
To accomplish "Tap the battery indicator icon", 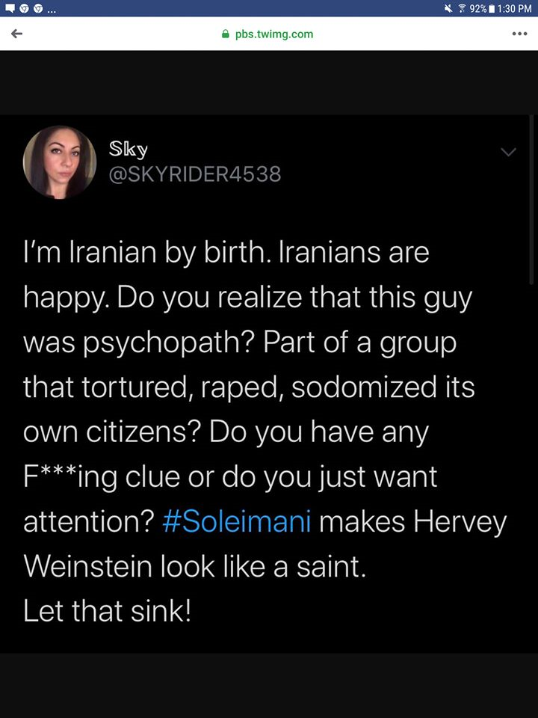I will pos(492,7).
